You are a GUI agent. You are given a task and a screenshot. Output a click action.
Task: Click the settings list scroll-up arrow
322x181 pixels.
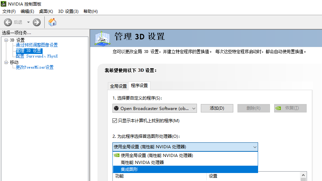point(303,175)
